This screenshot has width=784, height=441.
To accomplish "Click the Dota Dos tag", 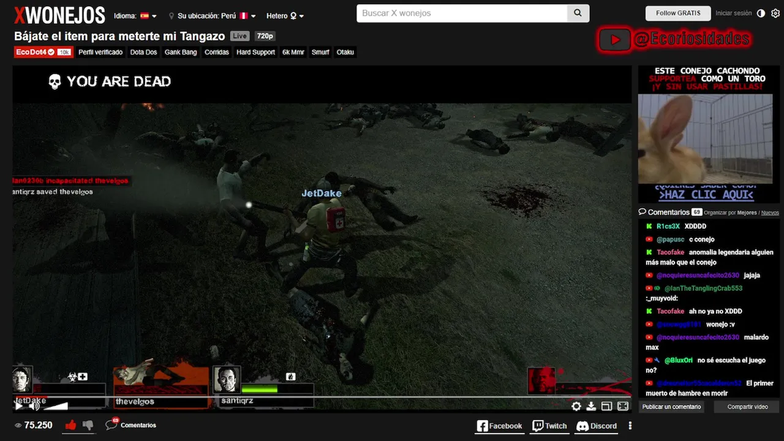I will click(x=143, y=52).
